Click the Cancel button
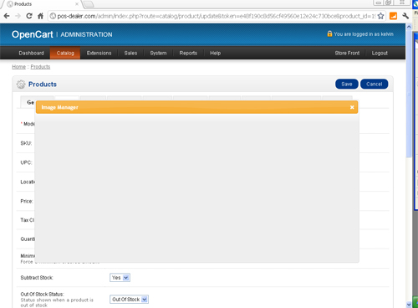This screenshot has height=308, width=418. pyautogui.click(x=375, y=84)
